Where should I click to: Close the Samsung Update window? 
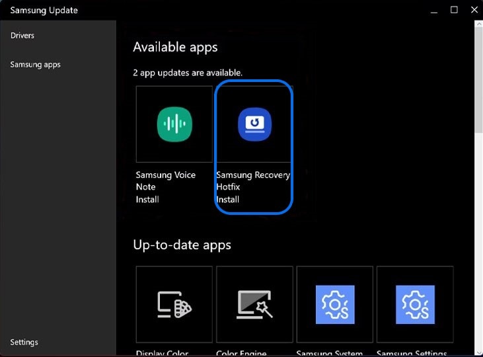tap(472, 10)
